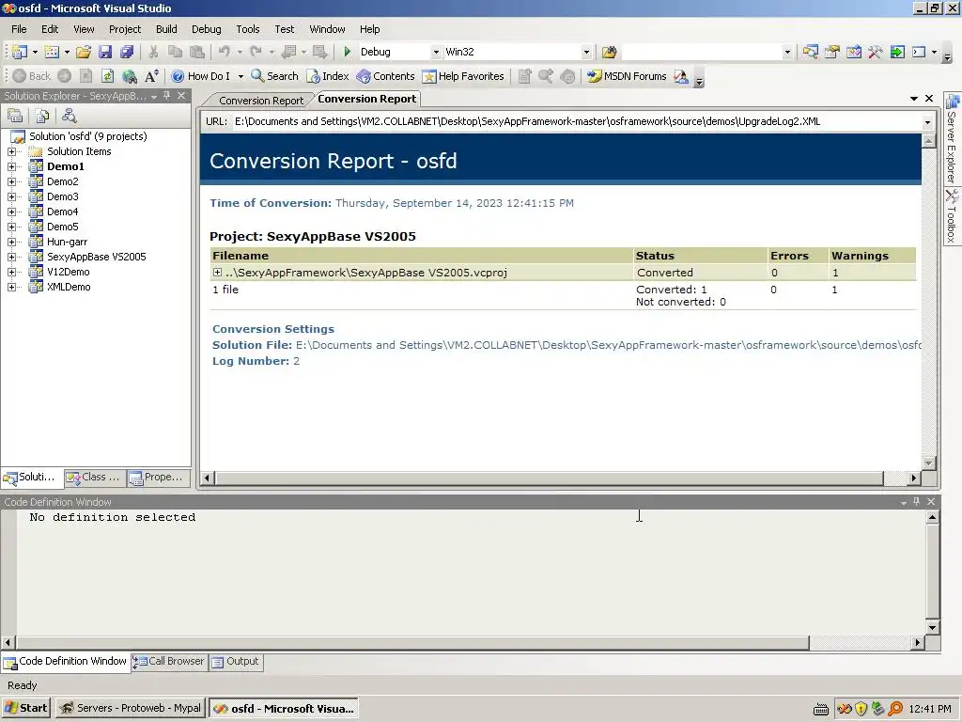Switch to the first Conversion Report tab

261,100
